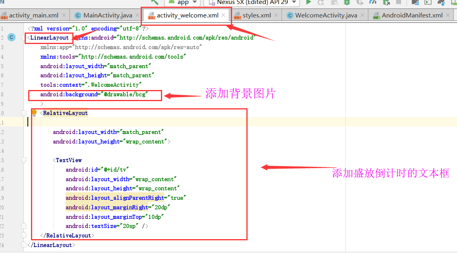This screenshot has width=457, height=253.
Task: Close the AndroidManifest.xml tab
Action: pyautogui.click(x=448, y=15)
